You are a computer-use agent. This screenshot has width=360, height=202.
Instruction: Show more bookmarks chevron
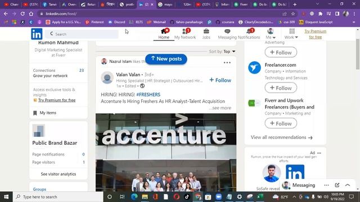(354, 22)
